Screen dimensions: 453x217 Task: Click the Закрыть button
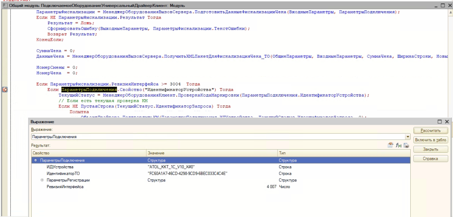coord(430,149)
